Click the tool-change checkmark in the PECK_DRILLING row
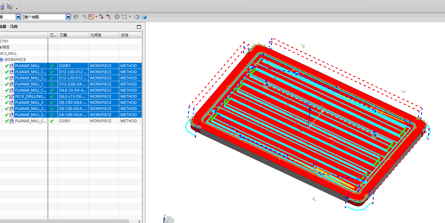This screenshot has height=223, width=445. (52, 96)
